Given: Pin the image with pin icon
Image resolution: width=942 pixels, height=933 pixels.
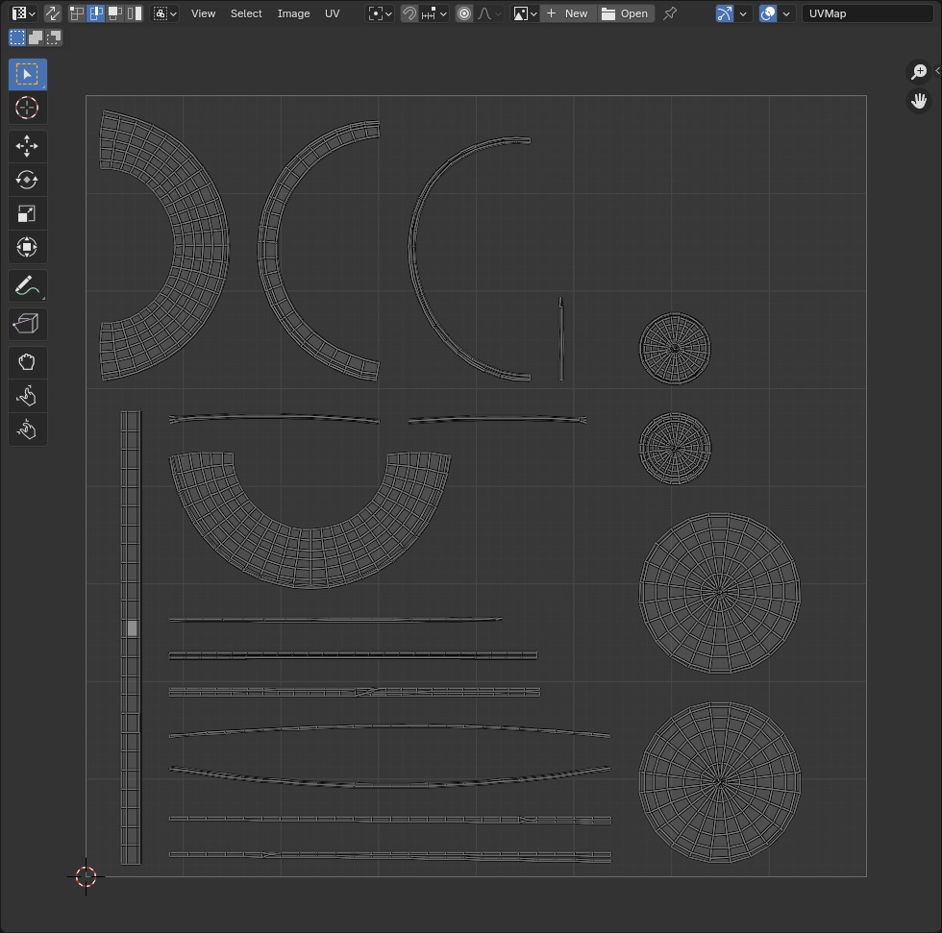Looking at the screenshot, I should pos(670,13).
